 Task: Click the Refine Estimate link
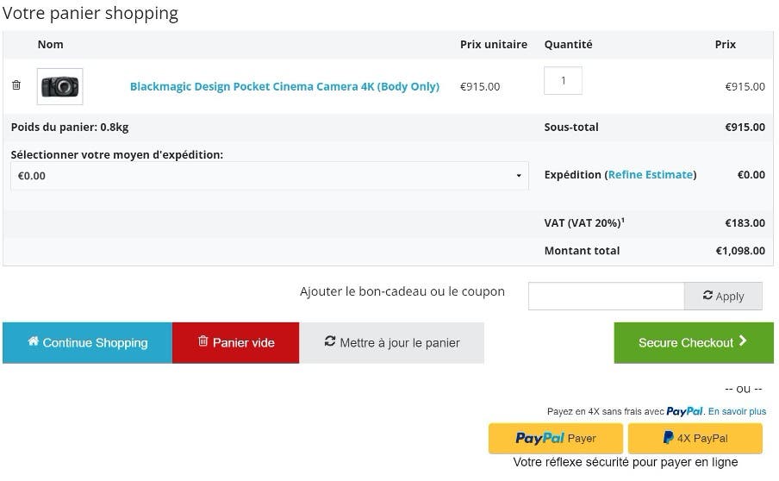[651, 174]
